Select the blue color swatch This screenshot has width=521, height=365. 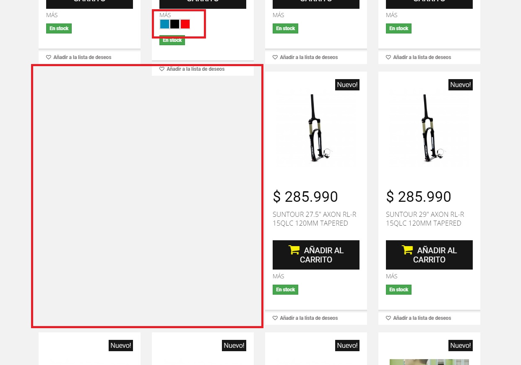coord(164,24)
